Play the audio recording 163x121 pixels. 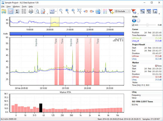[134, 20]
